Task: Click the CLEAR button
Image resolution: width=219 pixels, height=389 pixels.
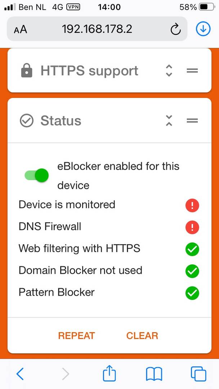Action: pyautogui.click(x=142, y=336)
